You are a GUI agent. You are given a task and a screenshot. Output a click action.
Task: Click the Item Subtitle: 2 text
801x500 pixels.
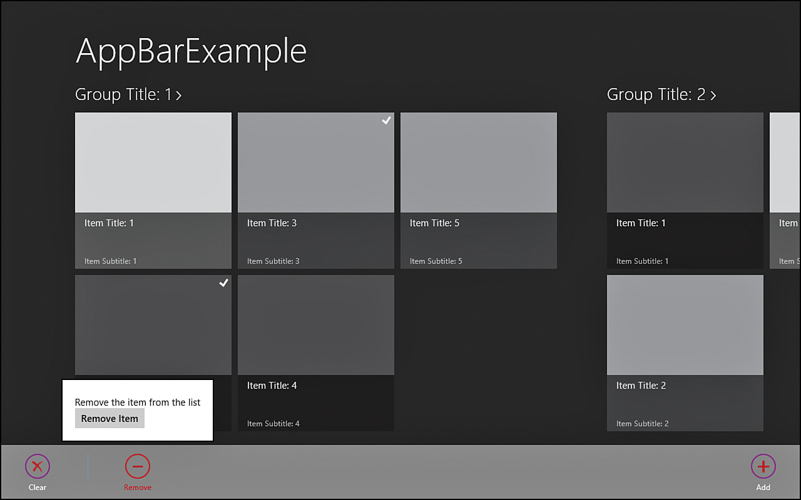tap(643, 424)
